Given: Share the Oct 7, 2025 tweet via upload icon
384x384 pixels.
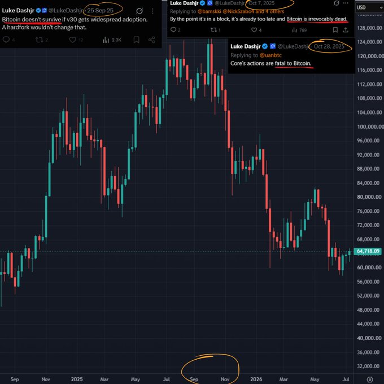Looking at the screenshot, I should [346, 30].
